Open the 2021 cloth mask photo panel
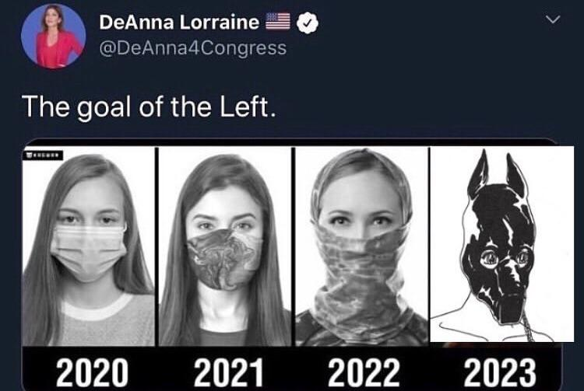584x391 pixels. [225, 246]
